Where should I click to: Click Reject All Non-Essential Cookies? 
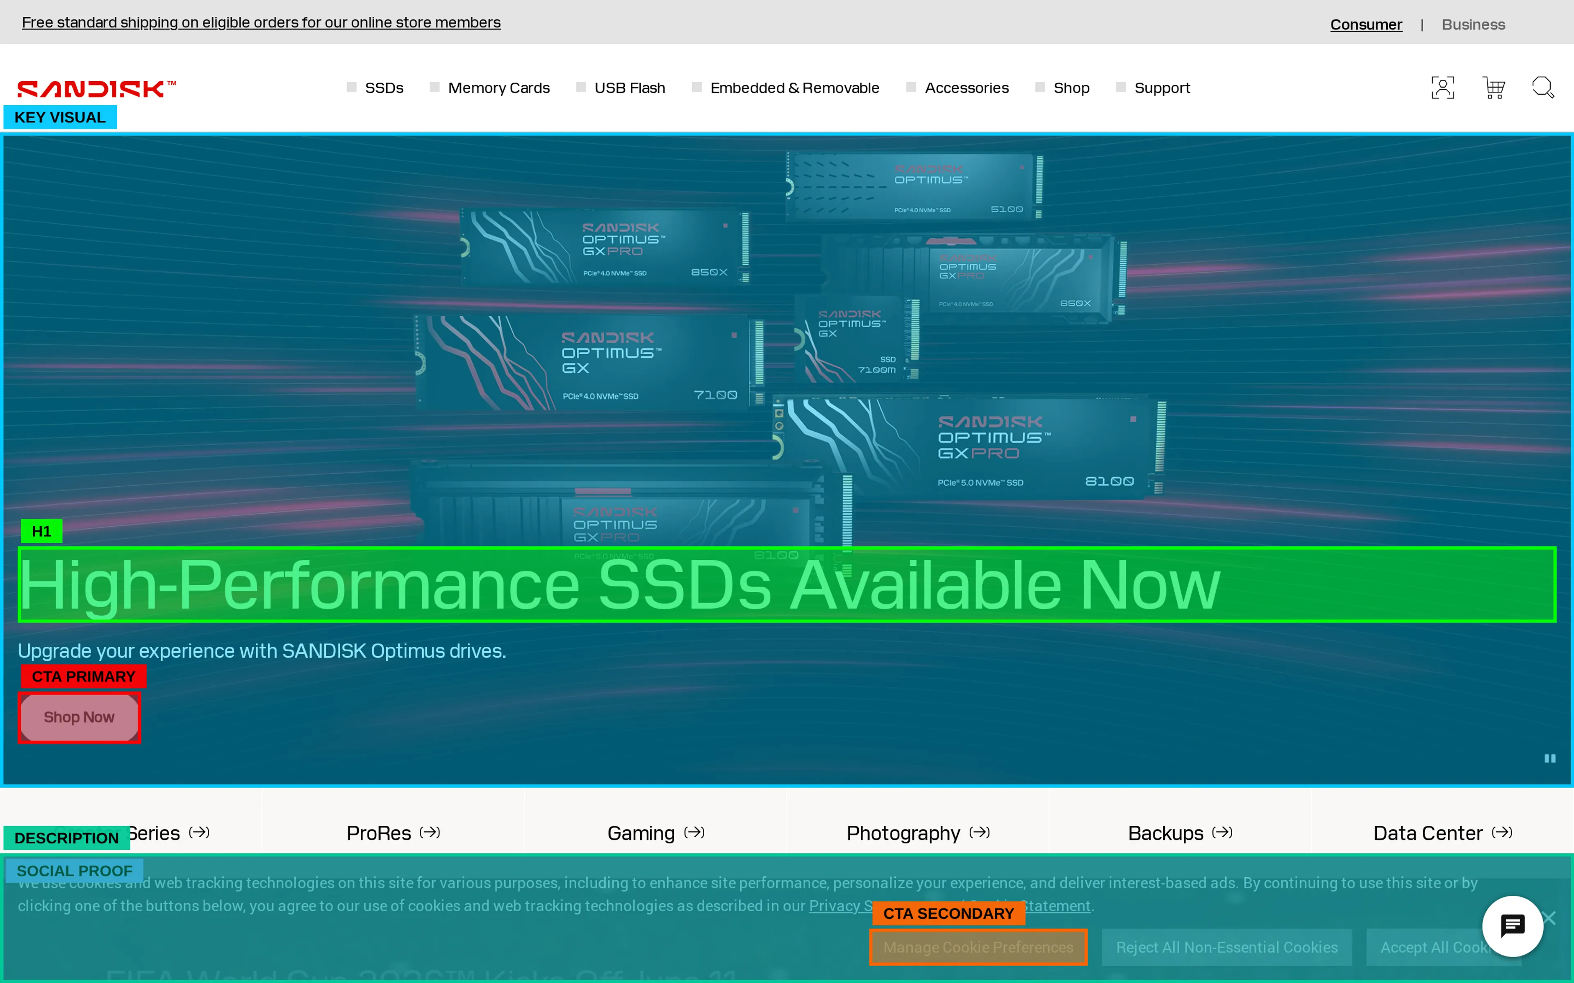(1227, 947)
